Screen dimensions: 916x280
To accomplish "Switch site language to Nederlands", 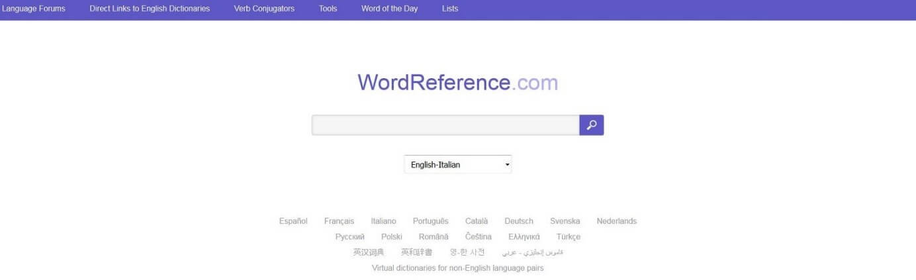I will tap(617, 221).
